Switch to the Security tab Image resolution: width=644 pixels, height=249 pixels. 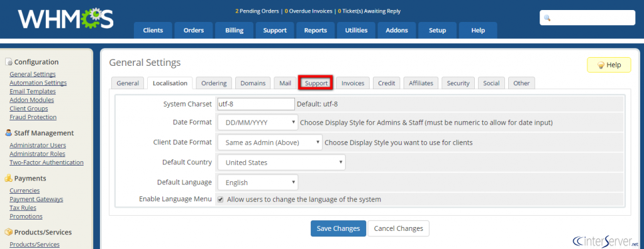point(458,83)
